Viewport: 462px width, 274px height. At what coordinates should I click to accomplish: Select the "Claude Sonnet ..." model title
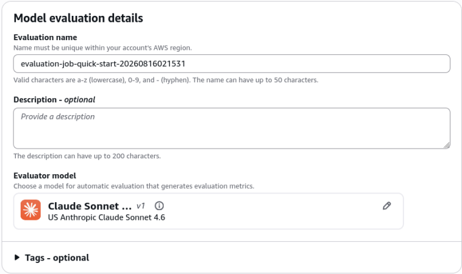point(90,206)
